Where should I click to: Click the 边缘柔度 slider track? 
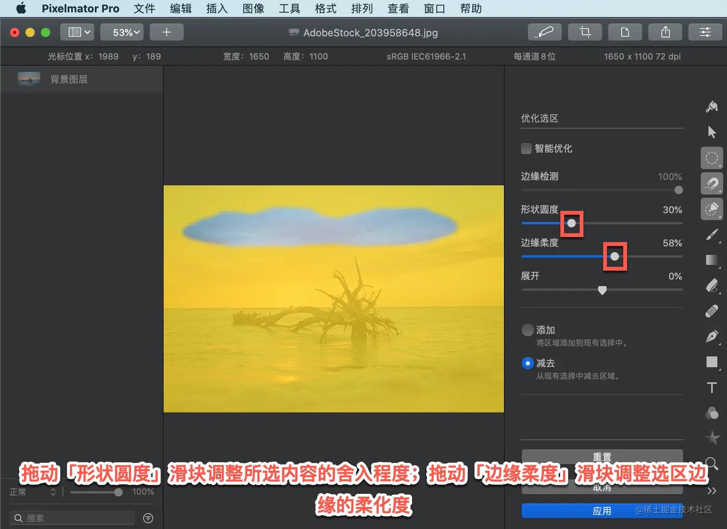[x=602, y=257]
